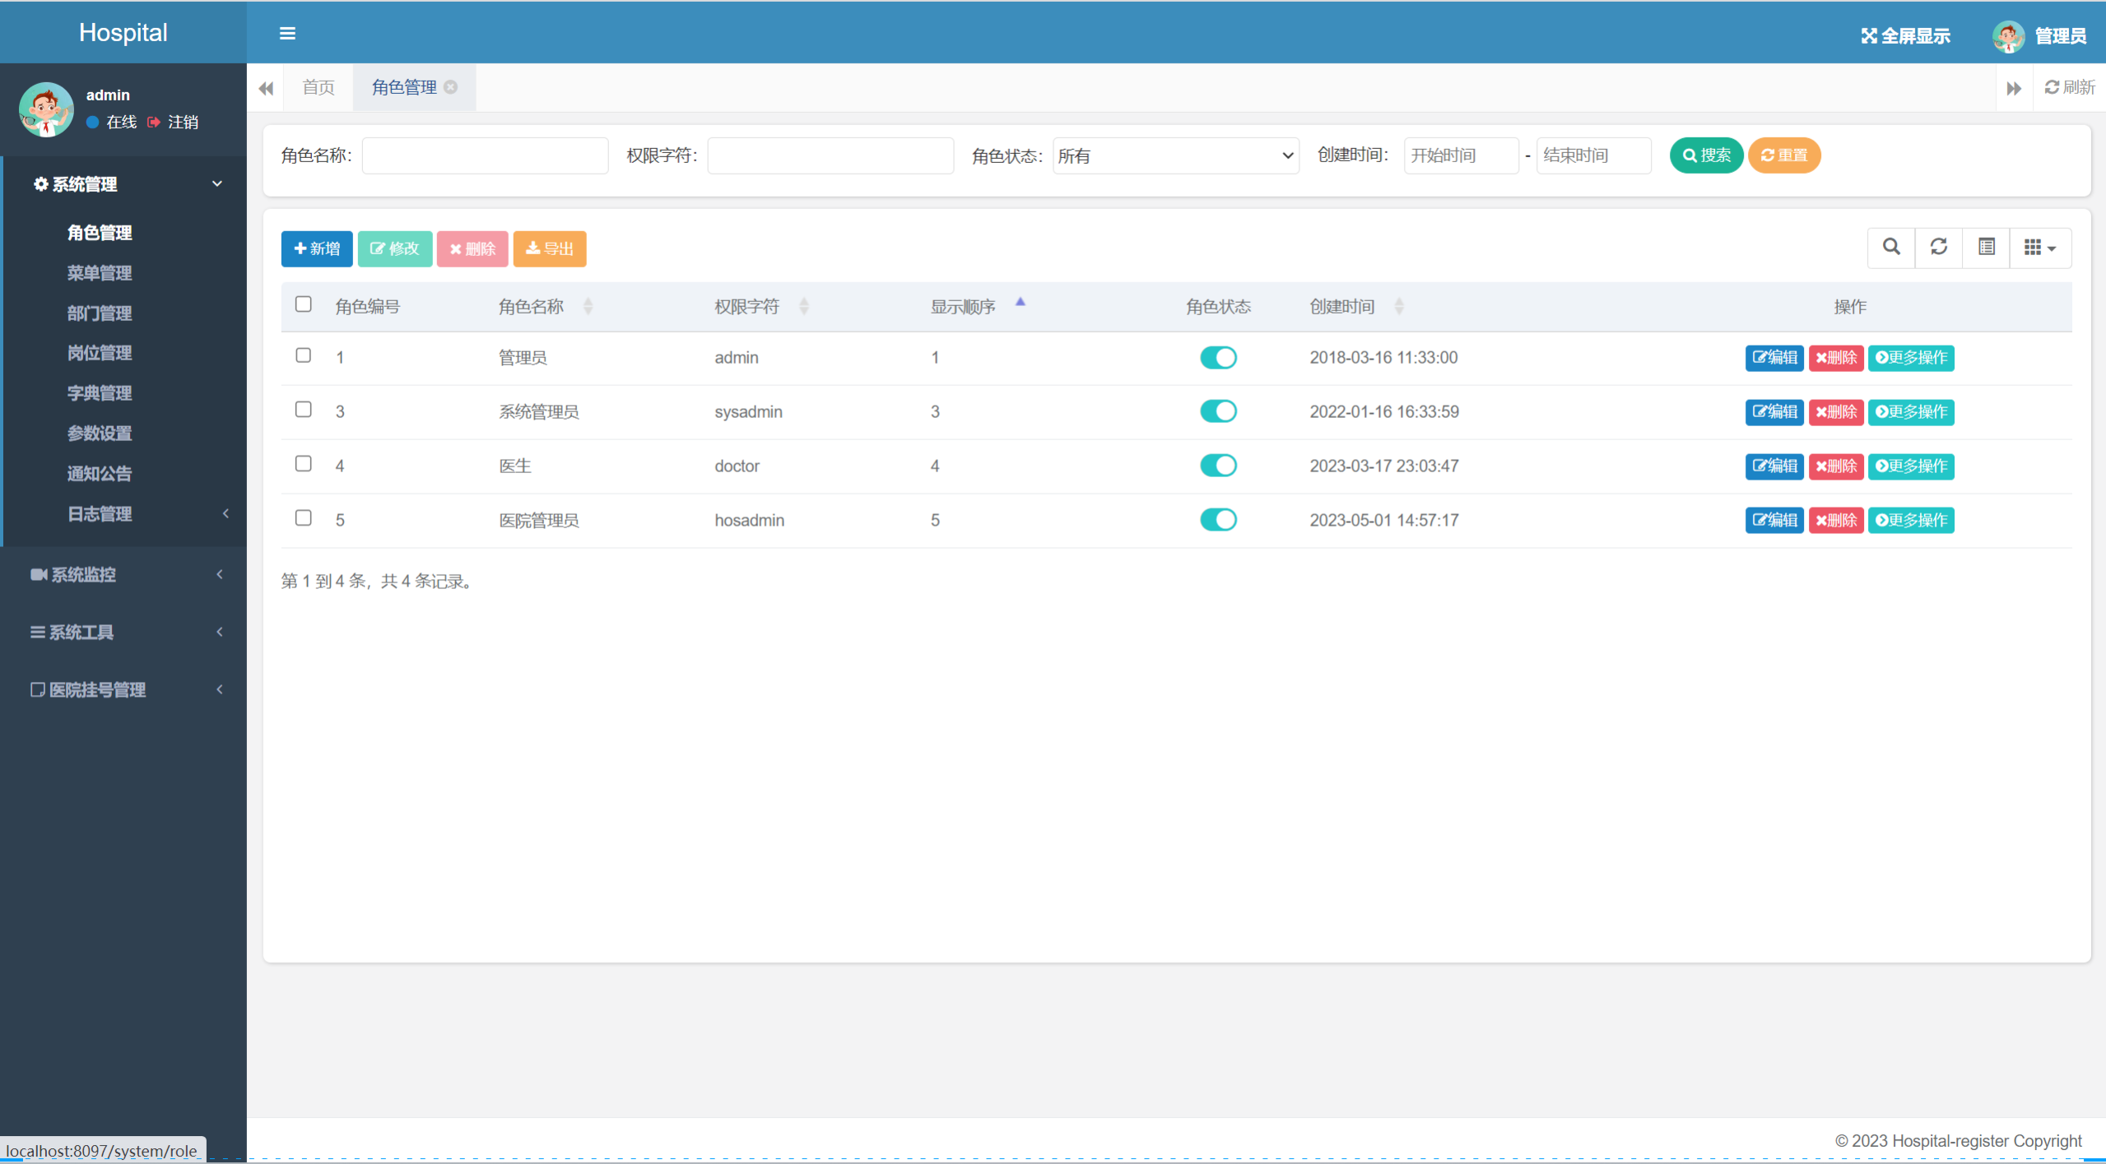The width and height of the screenshot is (2106, 1164).
Task: Click the table search toggle magnifier icon
Action: (x=1890, y=247)
